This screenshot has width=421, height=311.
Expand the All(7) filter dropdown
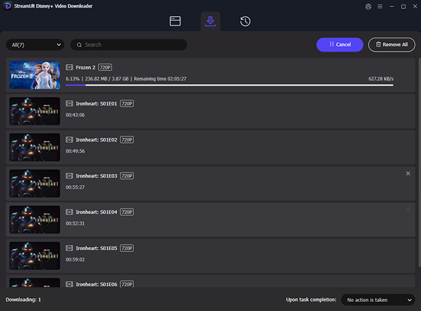coord(35,45)
